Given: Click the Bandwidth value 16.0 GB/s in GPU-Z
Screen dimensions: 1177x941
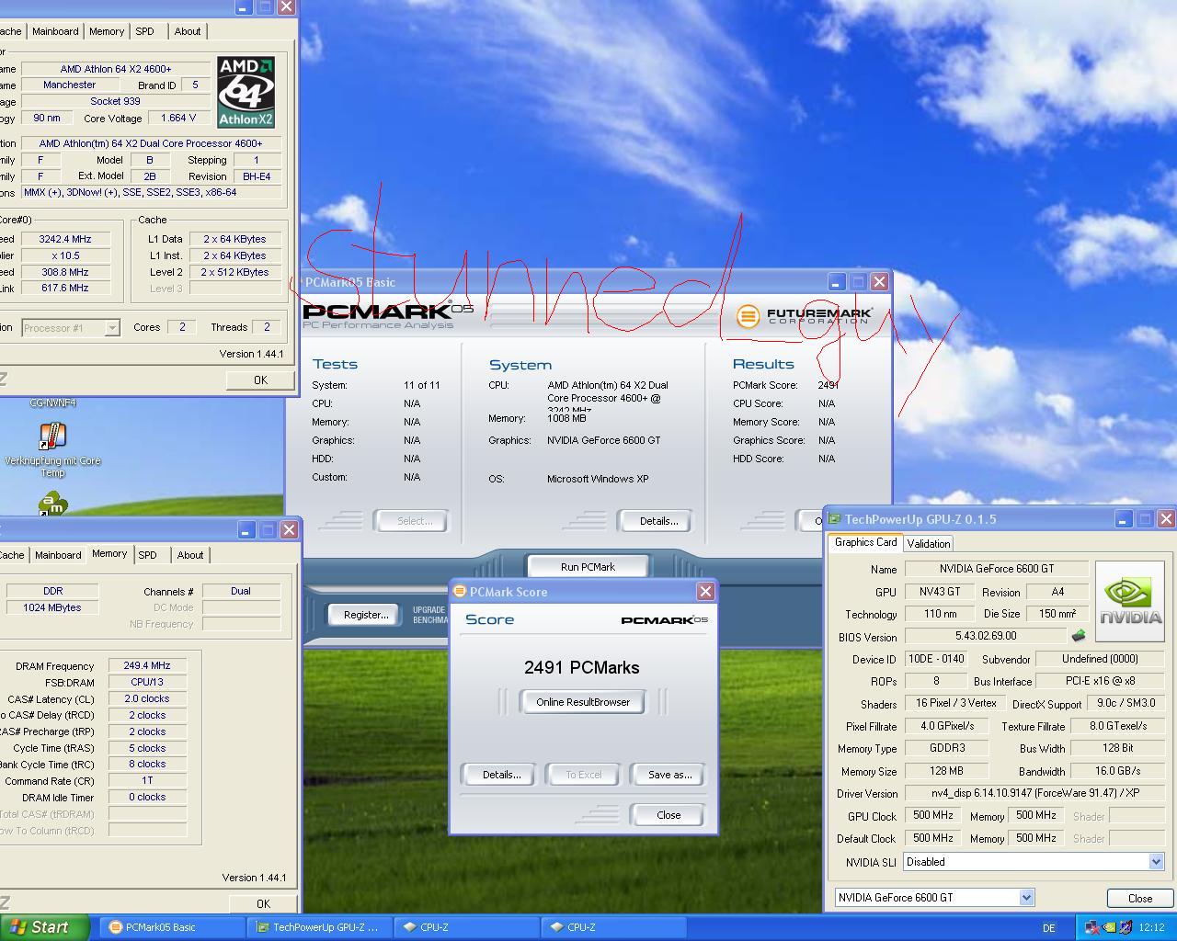Looking at the screenshot, I should pos(1117,771).
